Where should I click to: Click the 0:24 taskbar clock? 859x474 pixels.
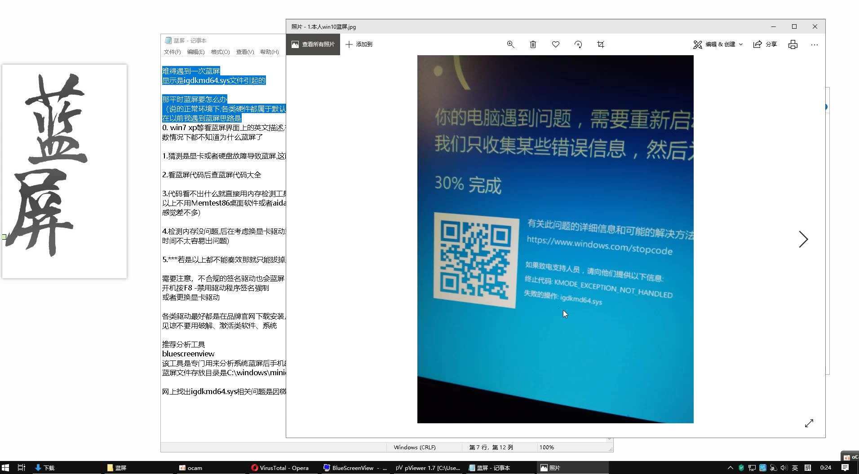click(825, 468)
